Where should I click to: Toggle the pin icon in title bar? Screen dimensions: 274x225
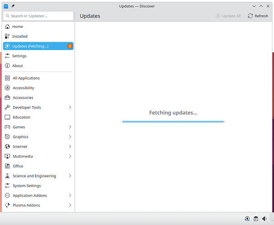point(13,6)
